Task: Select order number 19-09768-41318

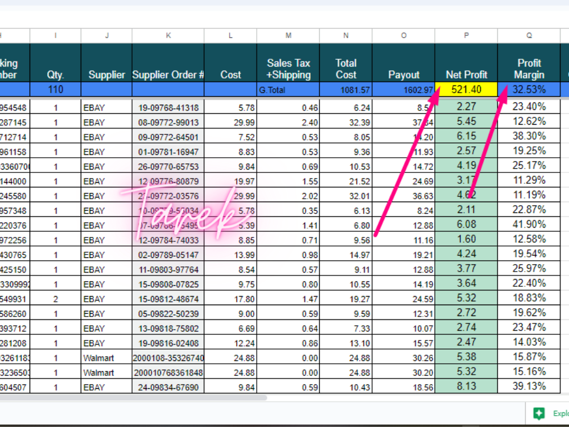Action: pos(168,108)
